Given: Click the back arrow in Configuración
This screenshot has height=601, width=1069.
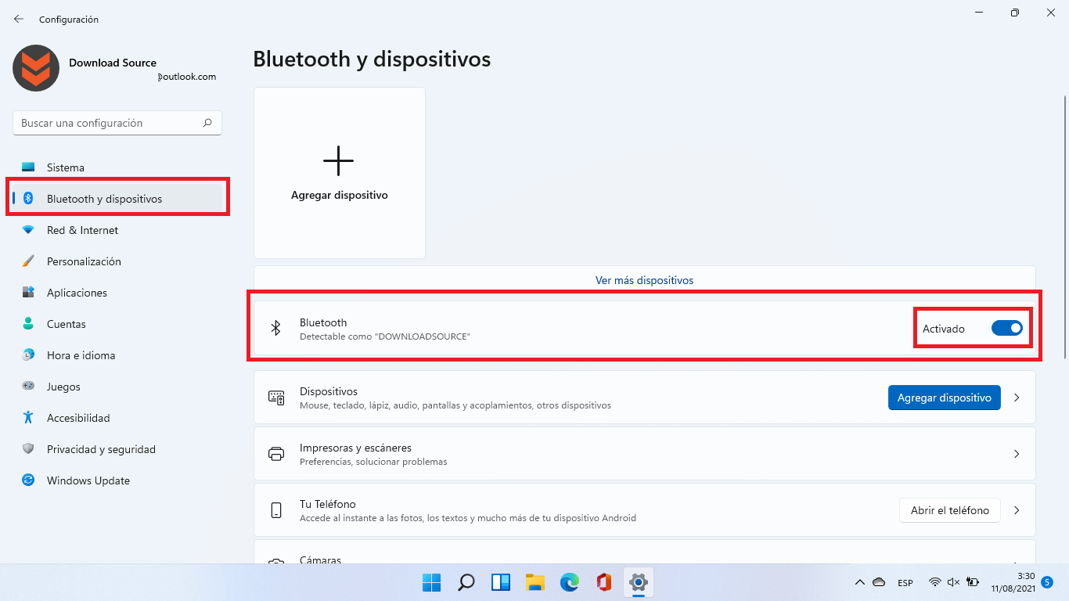Looking at the screenshot, I should 19,19.
